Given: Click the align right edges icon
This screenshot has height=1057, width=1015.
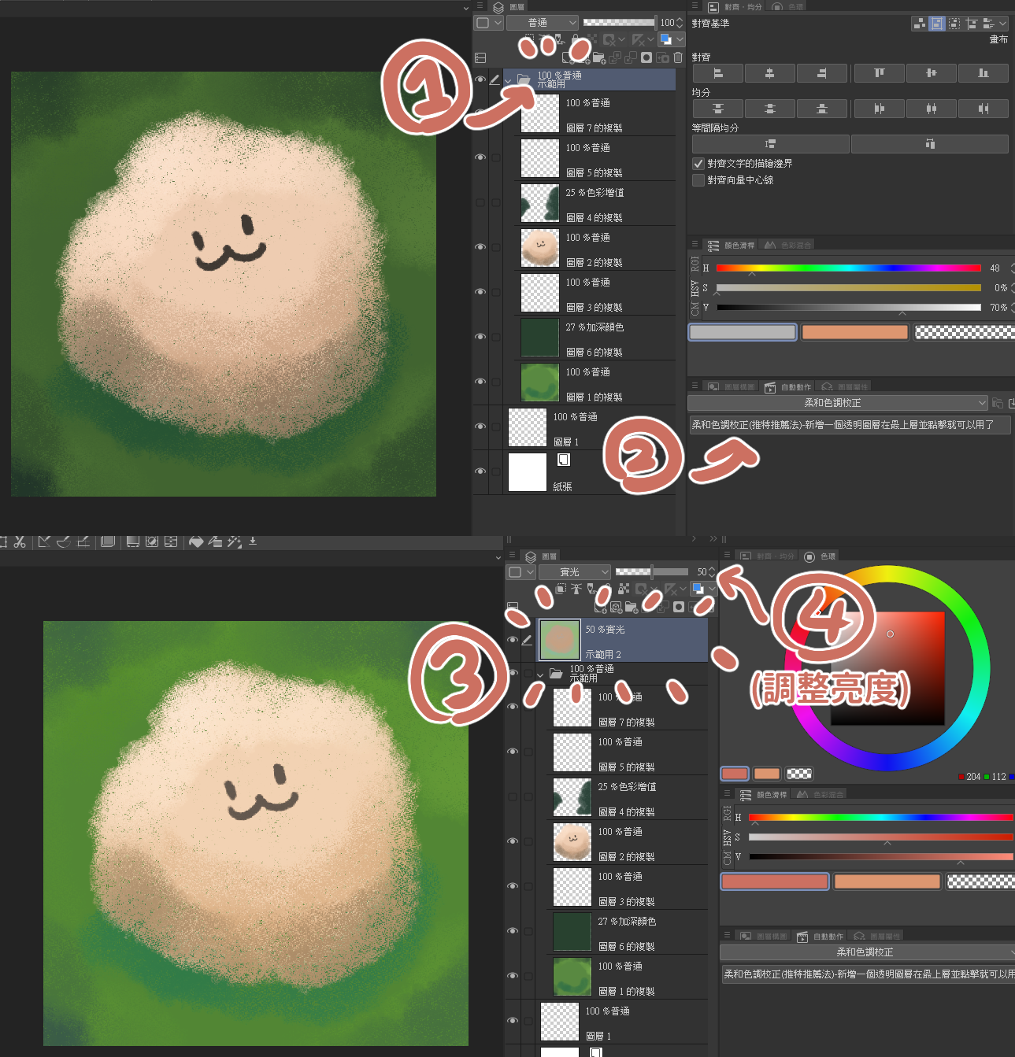Looking at the screenshot, I should (x=821, y=73).
